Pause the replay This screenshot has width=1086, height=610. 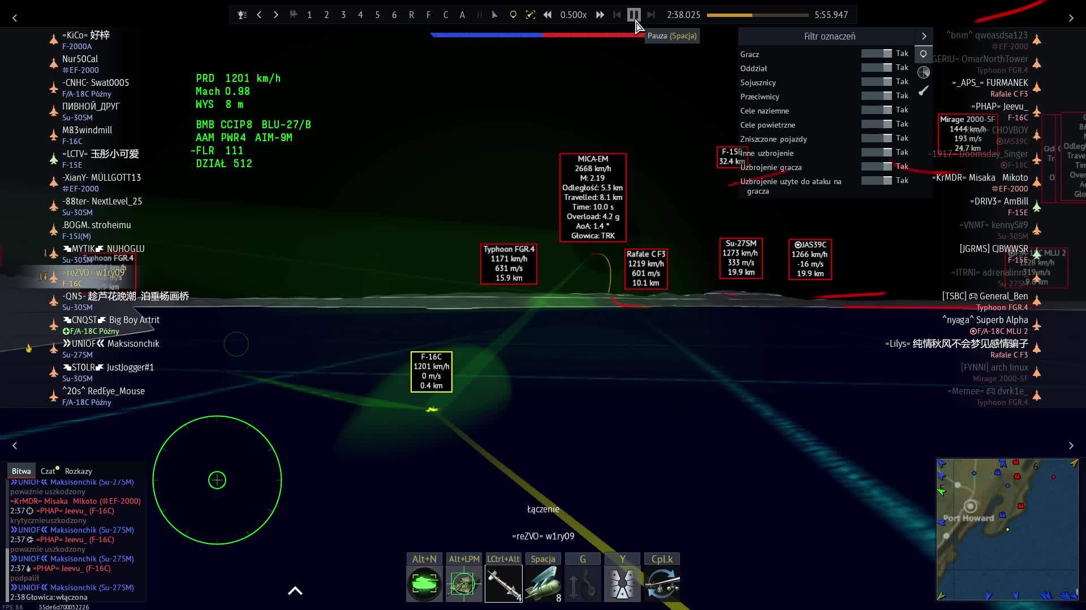633,15
